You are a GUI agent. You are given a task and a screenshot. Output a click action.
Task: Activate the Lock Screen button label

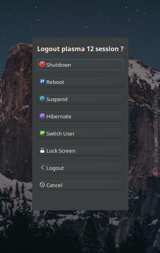click(61, 151)
